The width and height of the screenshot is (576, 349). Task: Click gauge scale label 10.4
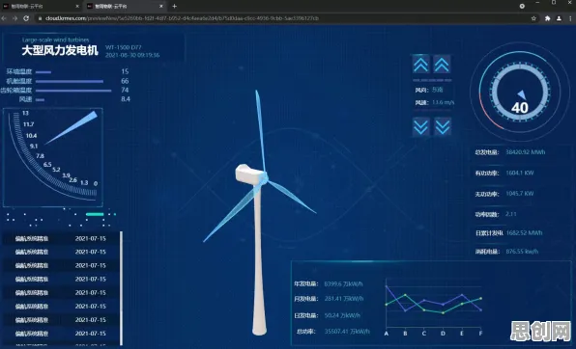[x=31, y=136]
